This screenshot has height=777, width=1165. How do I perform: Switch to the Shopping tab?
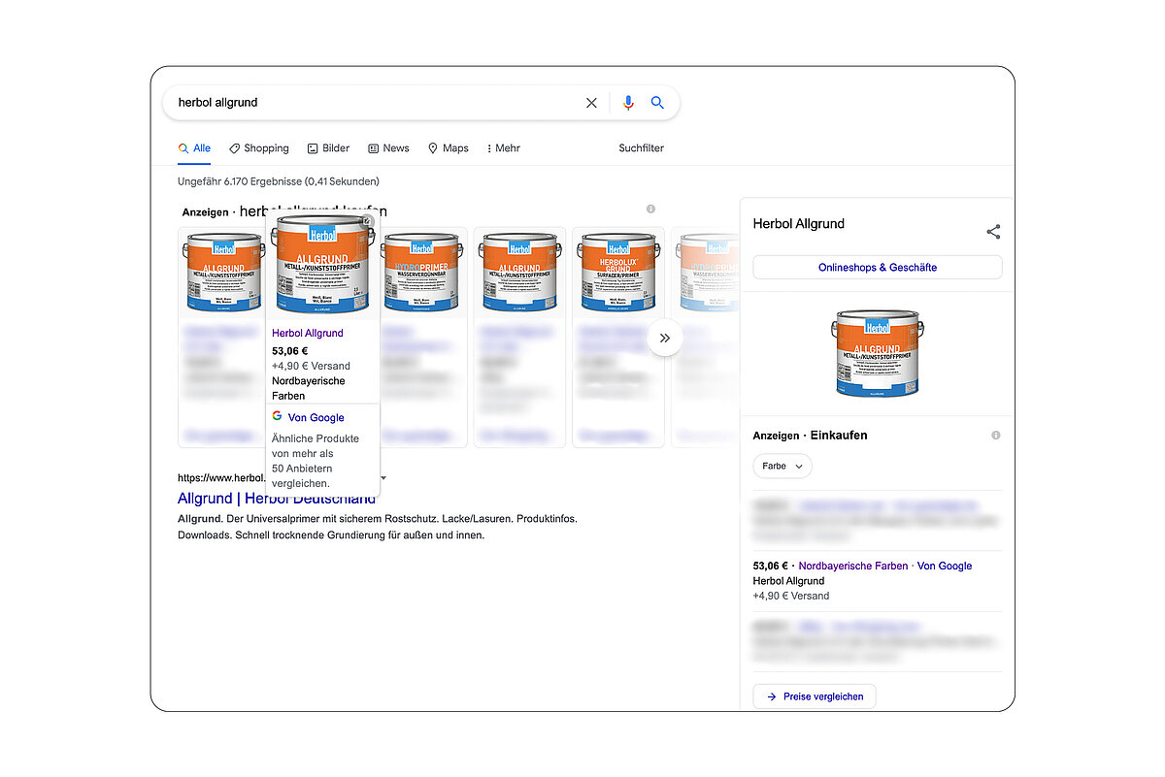pyautogui.click(x=259, y=148)
